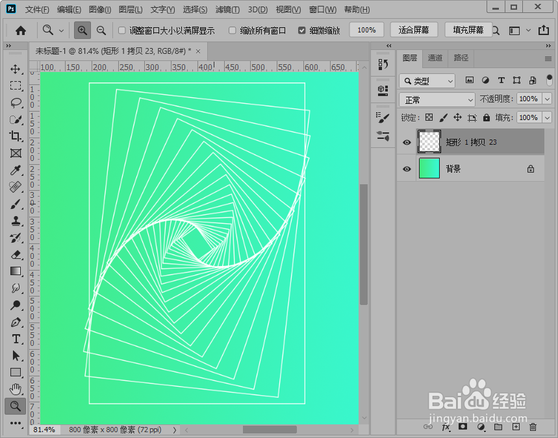Viewport: 558px width, 438px height.
Task: Select the Move tool
Action: point(16,69)
